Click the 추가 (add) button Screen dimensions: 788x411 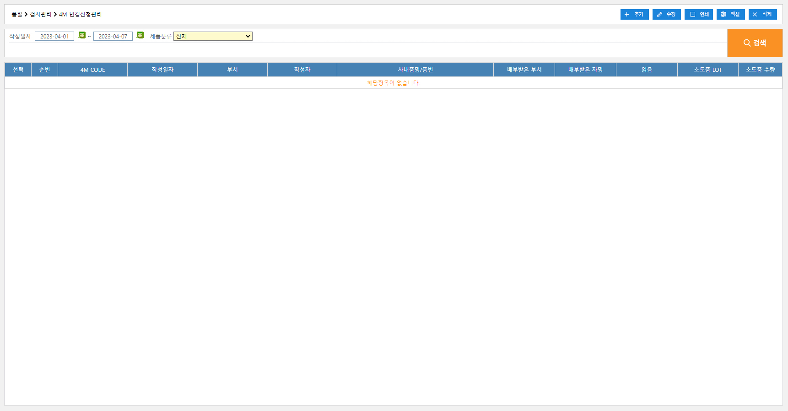click(x=634, y=15)
